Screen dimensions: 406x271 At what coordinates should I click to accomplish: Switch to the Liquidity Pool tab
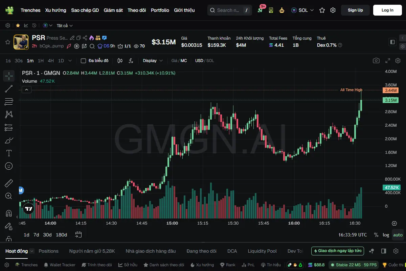[x=262, y=251]
